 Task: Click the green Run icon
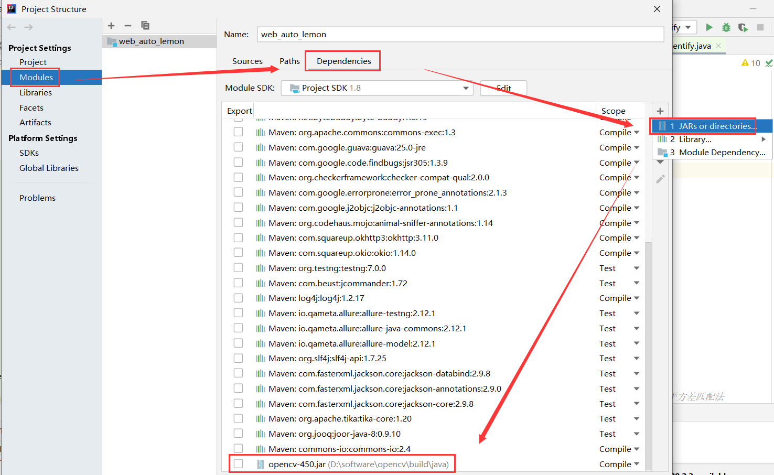coord(709,27)
